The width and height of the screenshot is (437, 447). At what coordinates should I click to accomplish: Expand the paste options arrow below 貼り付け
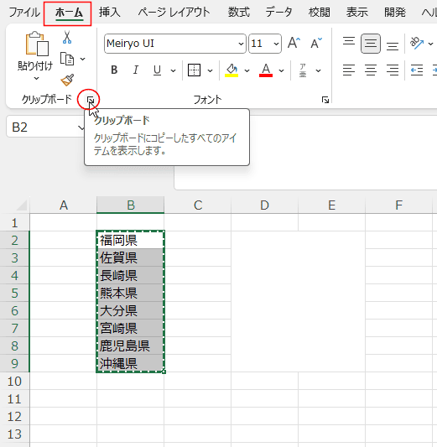click(37, 78)
